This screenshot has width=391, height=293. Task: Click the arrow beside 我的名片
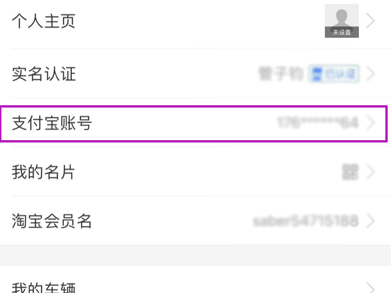370,172
